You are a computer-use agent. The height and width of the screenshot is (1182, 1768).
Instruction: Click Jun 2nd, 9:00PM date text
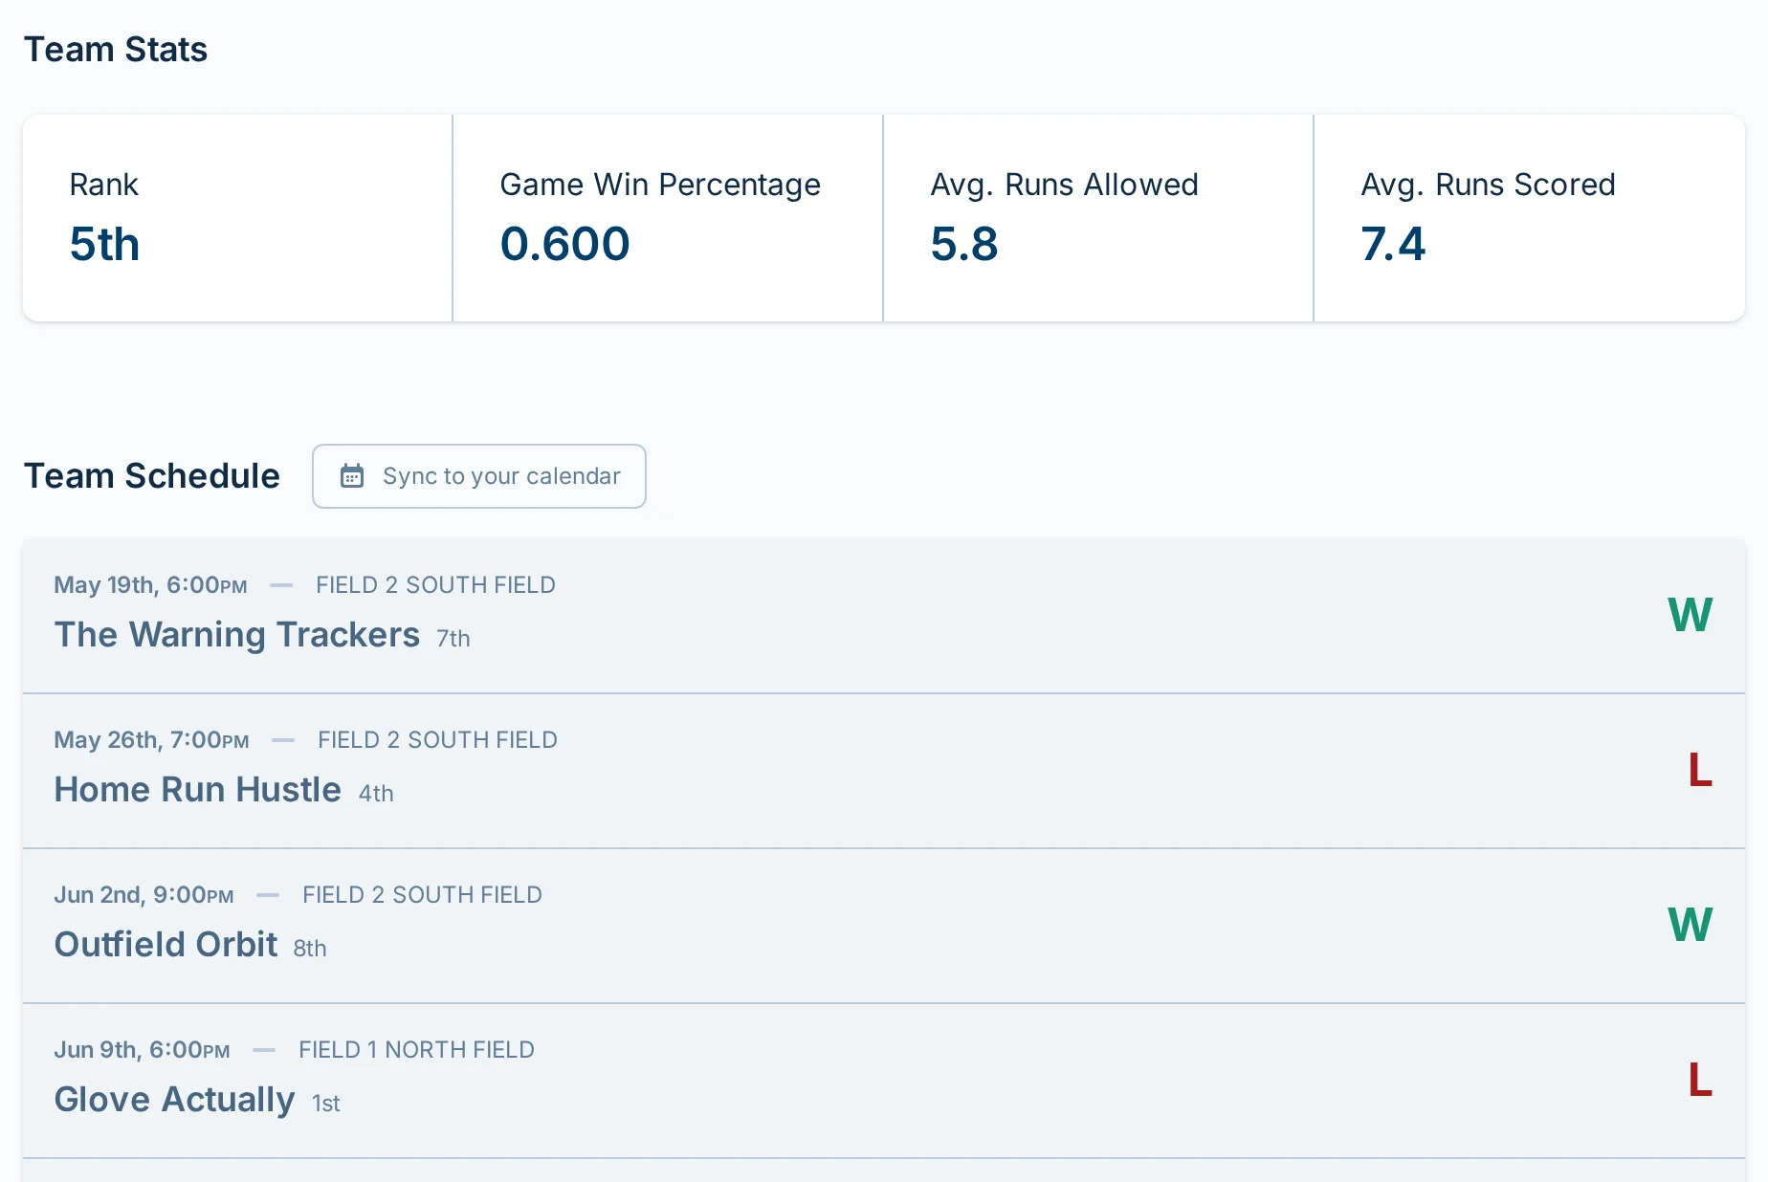point(144,895)
